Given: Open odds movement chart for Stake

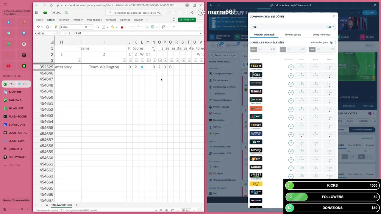Looking at the screenshot, I should tap(291, 76).
